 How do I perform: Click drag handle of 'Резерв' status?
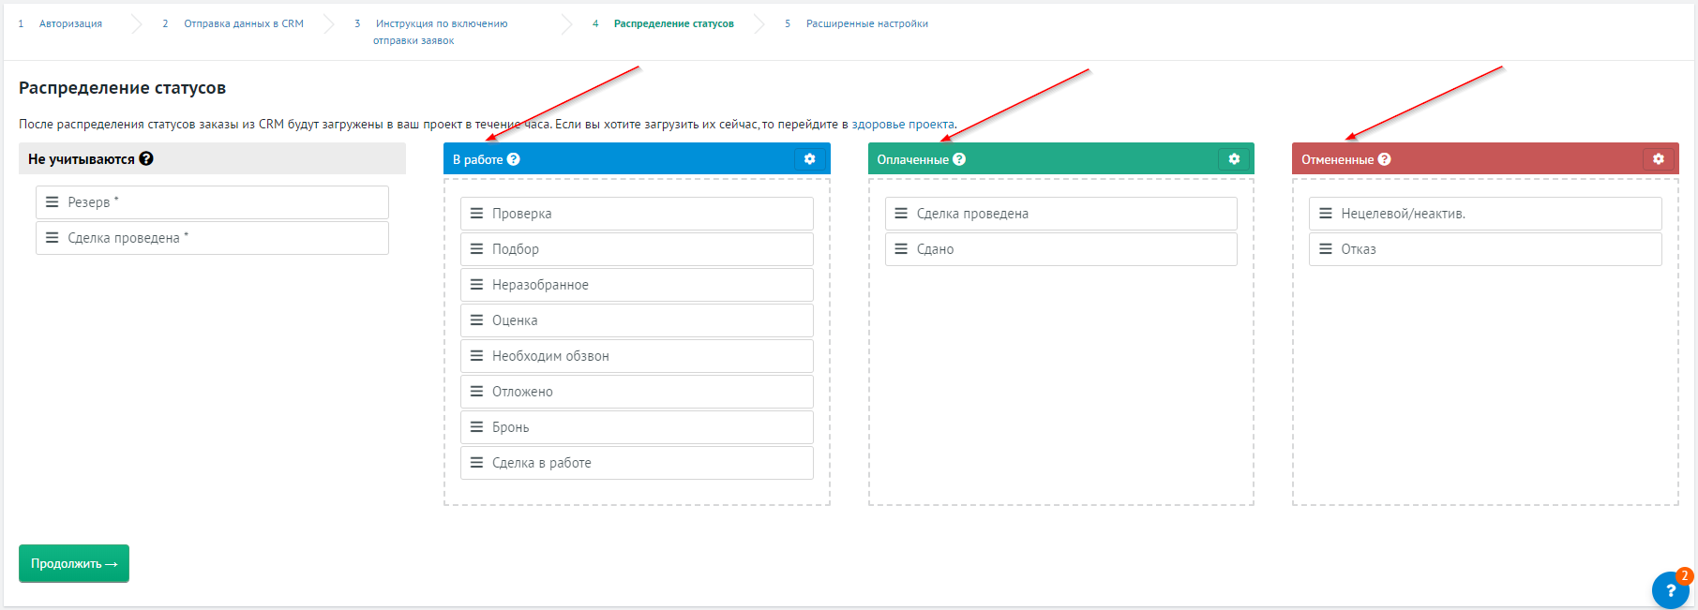coord(53,202)
